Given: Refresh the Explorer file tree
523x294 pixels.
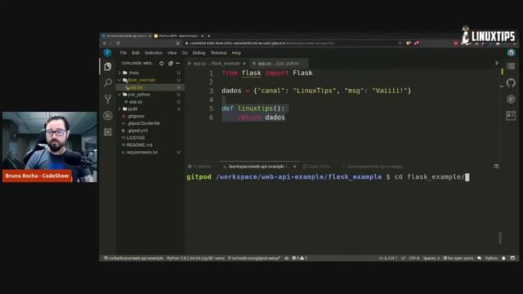Looking at the screenshot, I should [162, 63].
